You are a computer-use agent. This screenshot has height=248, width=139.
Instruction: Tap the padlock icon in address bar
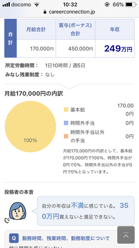[x=45, y=12]
